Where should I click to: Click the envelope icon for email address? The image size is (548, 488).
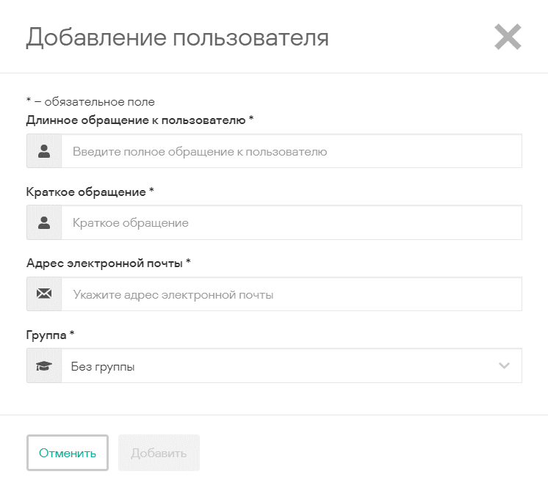pyautogui.click(x=44, y=294)
